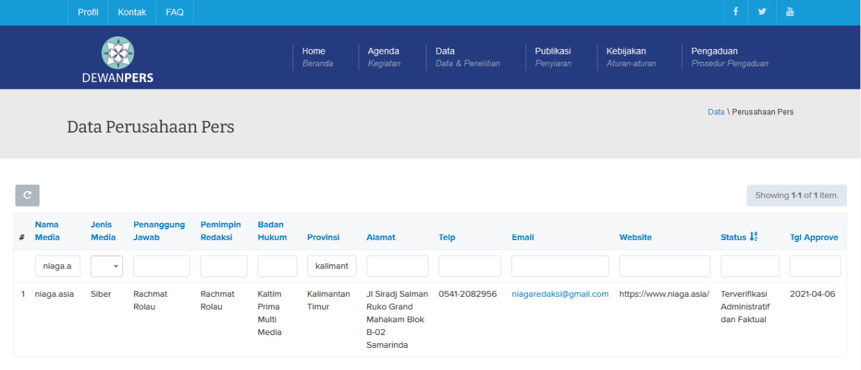Sort by Website column header

coord(636,237)
